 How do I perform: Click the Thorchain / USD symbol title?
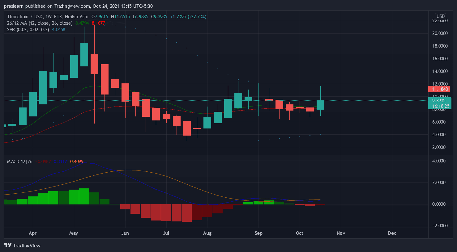click(25, 17)
